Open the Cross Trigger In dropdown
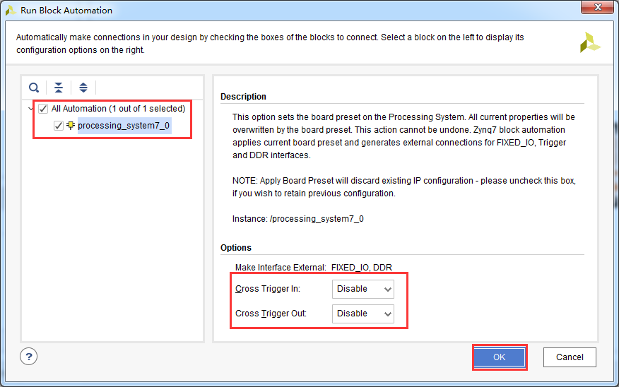Screen dimensions: 619x387 point(362,289)
